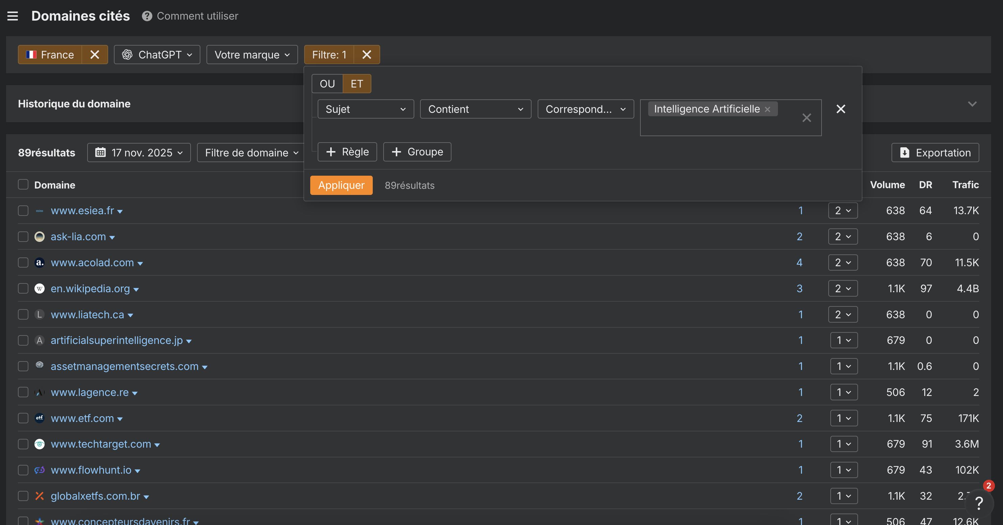Open the Sujet field dropdown
The image size is (1003, 525).
click(366, 109)
